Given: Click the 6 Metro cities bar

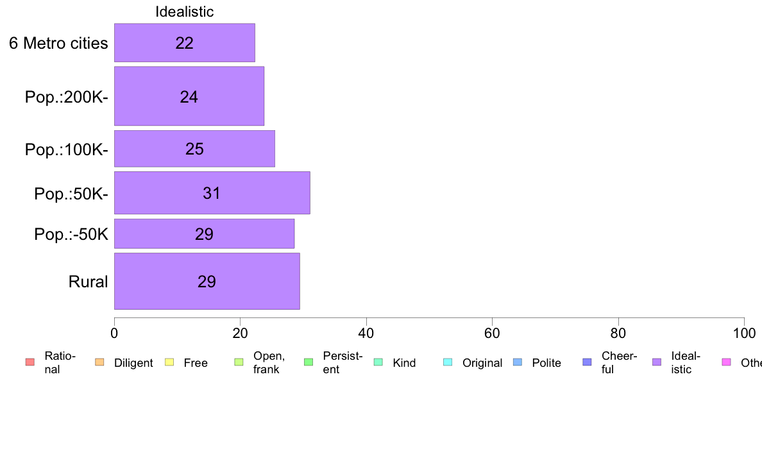Looking at the screenshot, I should 185,43.
